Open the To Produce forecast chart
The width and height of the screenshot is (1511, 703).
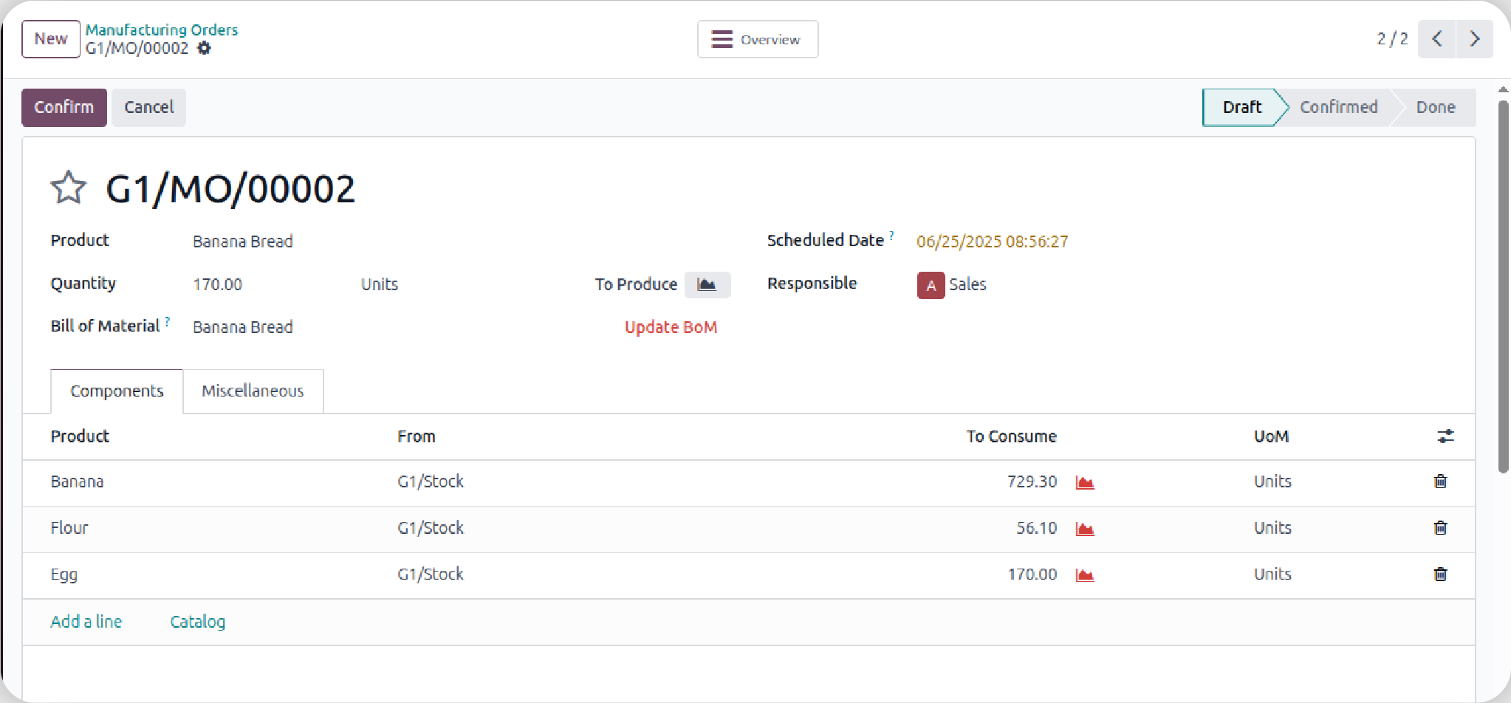(x=707, y=284)
